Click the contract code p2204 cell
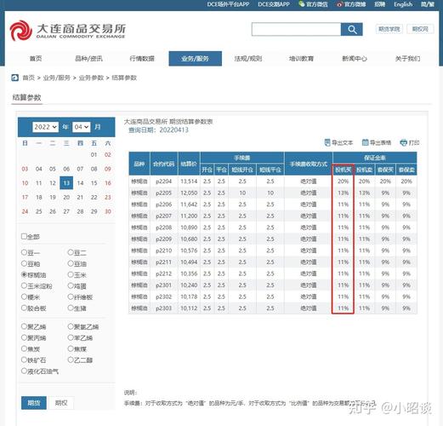This screenshot has width=443, height=426. point(164,181)
